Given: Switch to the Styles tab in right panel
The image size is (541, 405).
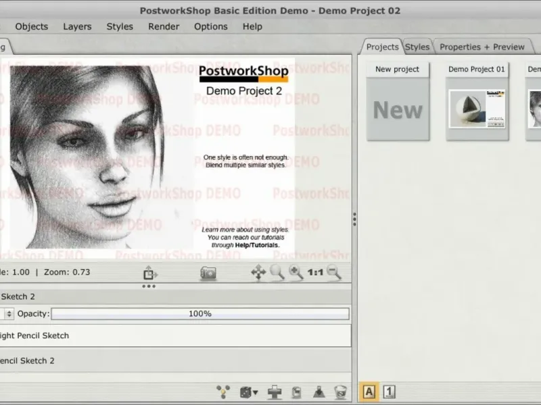Looking at the screenshot, I should tap(417, 47).
